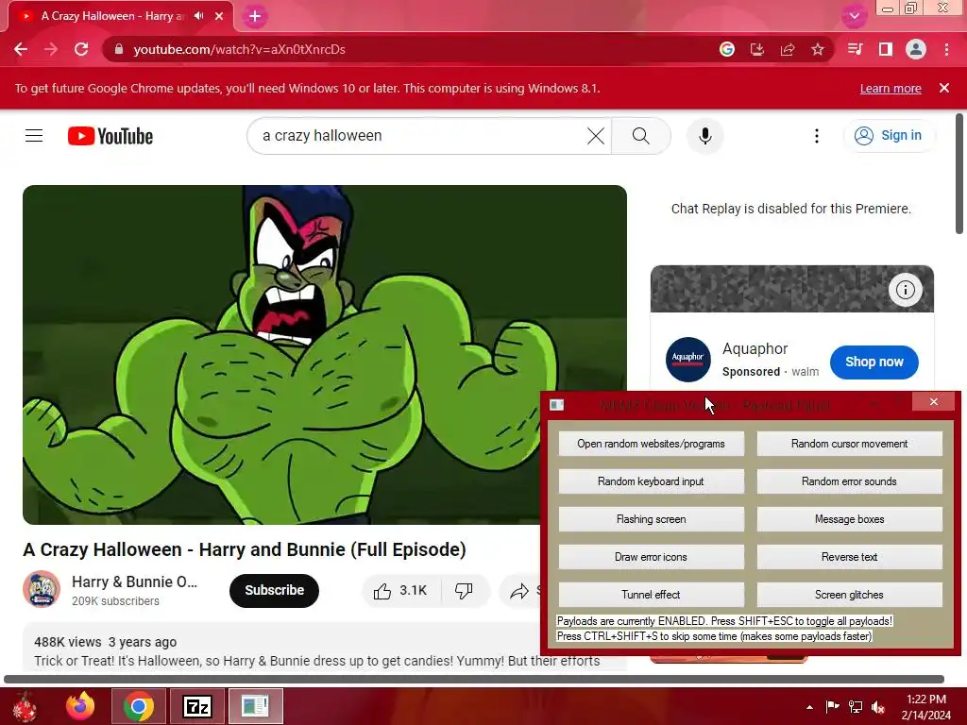Open Harry & Bunnie channel avatar
Screen dimensions: 967x725
click(x=42, y=589)
